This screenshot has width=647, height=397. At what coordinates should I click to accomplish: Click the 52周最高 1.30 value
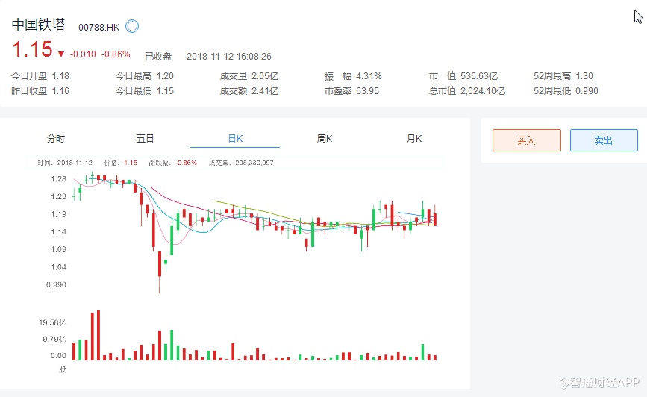[584, 76]
